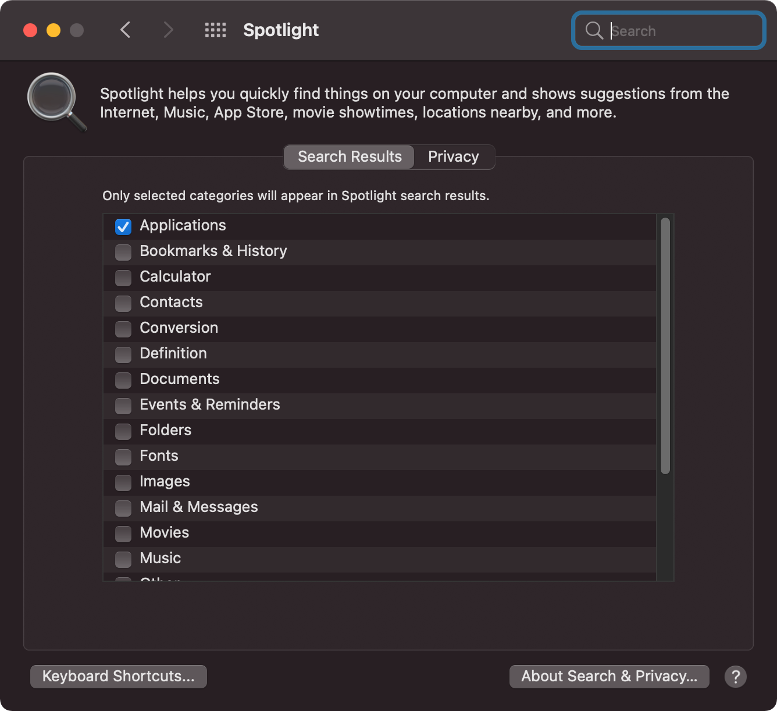Viewport: 777px width, 711px height.
Task: Uncheck the Applications checkbox
Action: [123, 226]
